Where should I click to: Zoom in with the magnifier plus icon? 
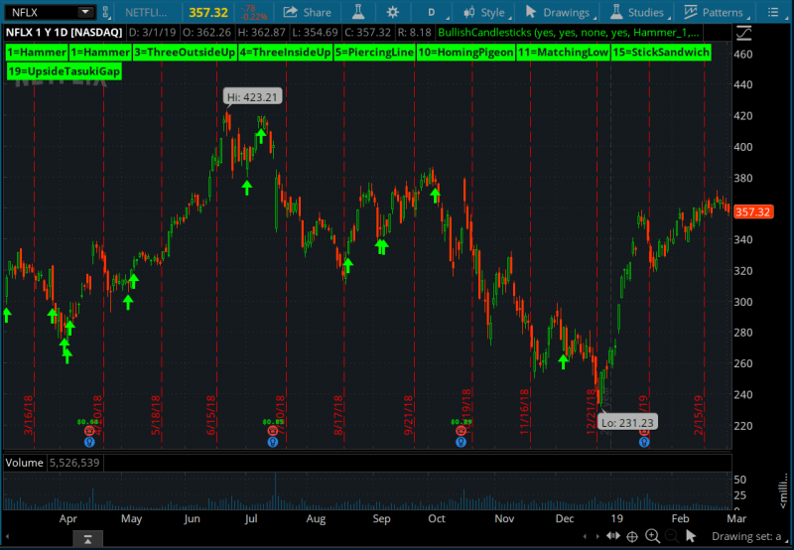[x=652, y=536]
